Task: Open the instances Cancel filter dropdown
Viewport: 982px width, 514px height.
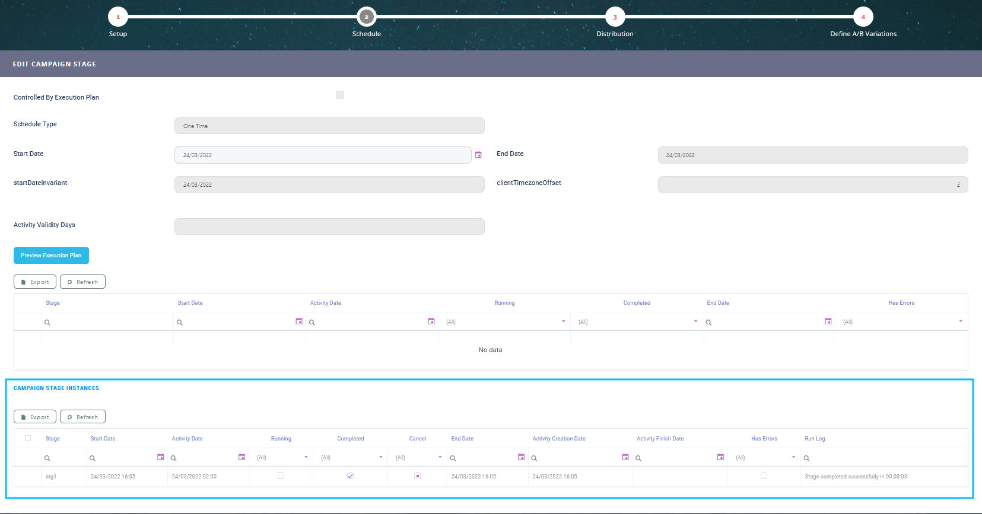Action: (x=440, y=457)
